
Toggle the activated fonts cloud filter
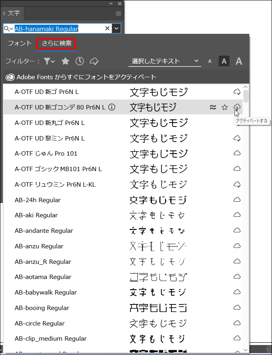(x=94, y=61)
